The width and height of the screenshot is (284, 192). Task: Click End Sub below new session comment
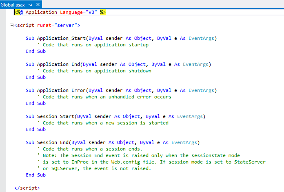tap(35, 129)
